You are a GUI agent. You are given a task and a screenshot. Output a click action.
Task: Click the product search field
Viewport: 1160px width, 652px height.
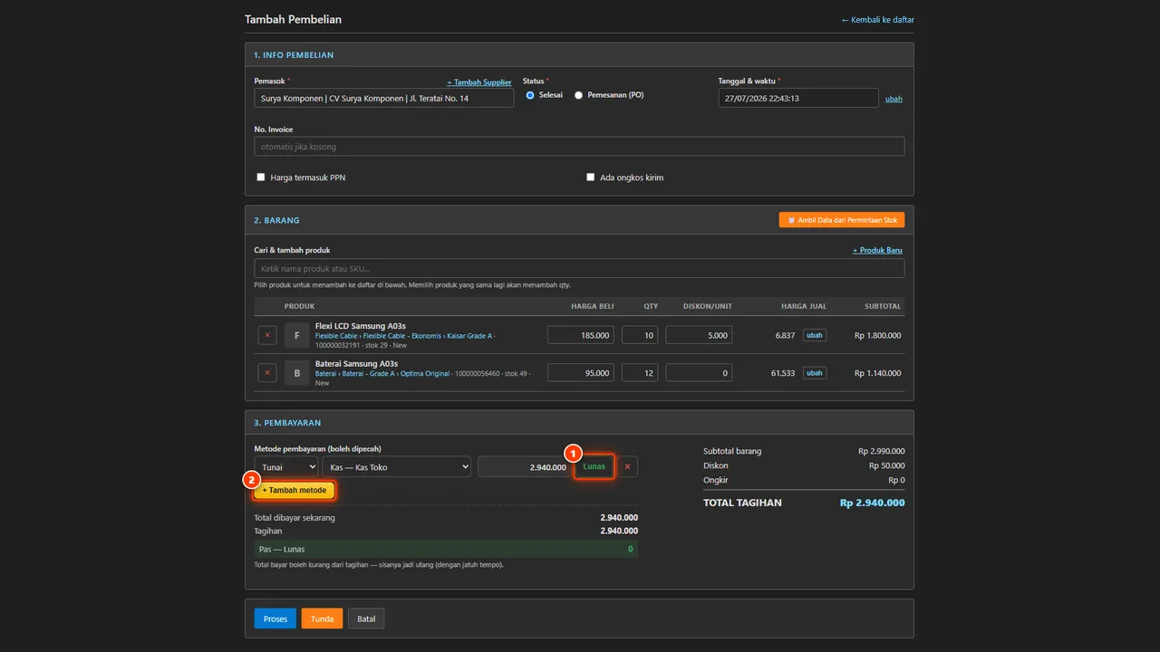579,268
